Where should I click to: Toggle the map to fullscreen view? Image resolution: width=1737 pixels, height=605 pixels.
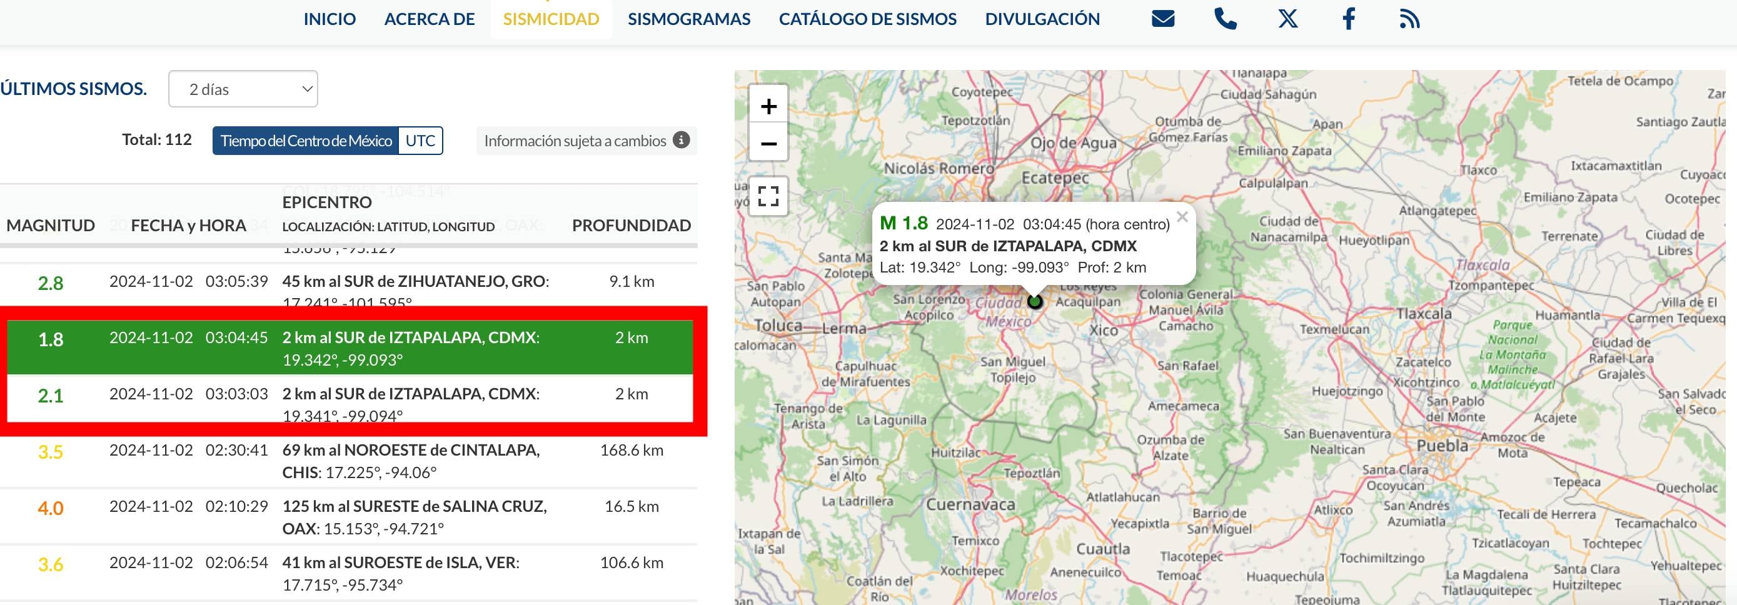(x=768, y=196)
